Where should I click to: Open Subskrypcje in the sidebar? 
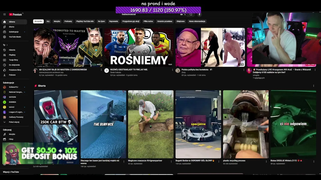14,32
